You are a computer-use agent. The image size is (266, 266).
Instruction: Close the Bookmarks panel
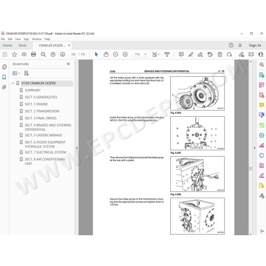point(68,64)
